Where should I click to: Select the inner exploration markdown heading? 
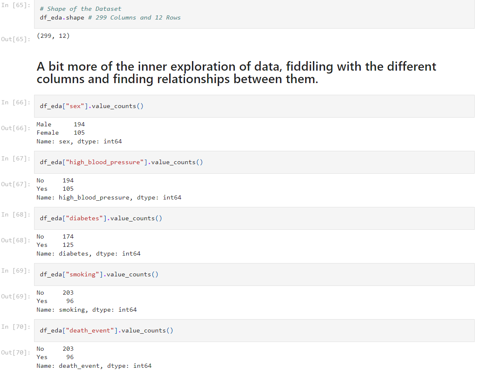point(236,72)
